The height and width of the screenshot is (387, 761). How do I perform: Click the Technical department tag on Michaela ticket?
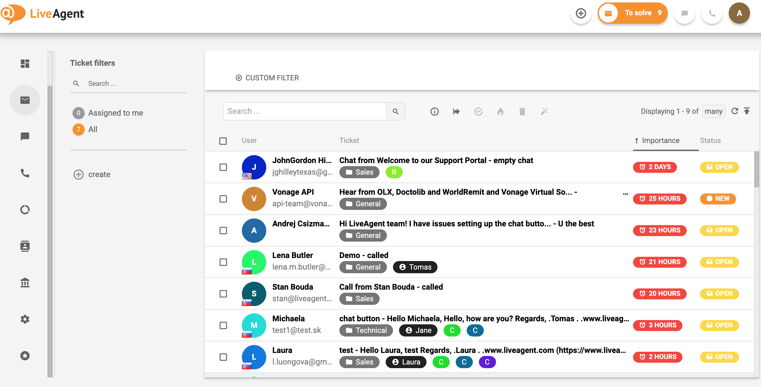366,330
